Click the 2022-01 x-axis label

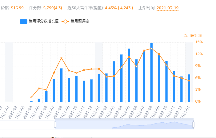(95, 112)
